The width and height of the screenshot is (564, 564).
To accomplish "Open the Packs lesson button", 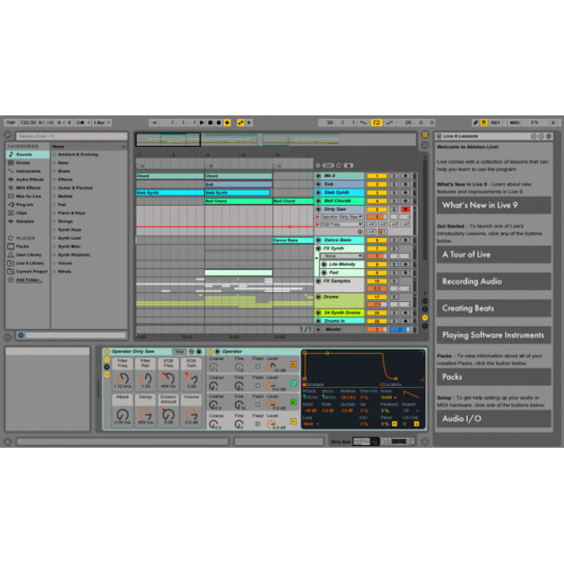I will [494, 377].
